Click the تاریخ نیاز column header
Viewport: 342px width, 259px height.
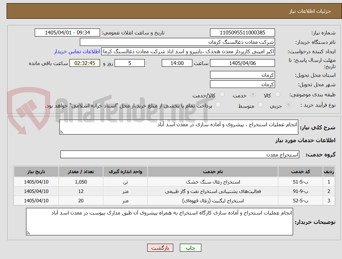[x=36, y=172]
